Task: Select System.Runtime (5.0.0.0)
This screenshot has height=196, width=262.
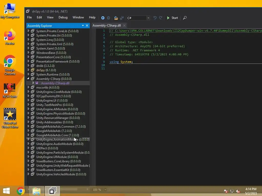Action: tap(53, 75)
